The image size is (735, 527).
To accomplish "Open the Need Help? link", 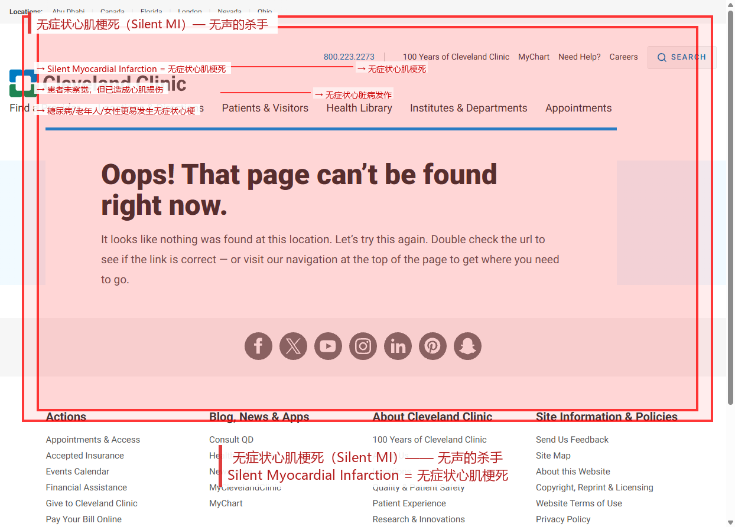I will tap(580, 57).
